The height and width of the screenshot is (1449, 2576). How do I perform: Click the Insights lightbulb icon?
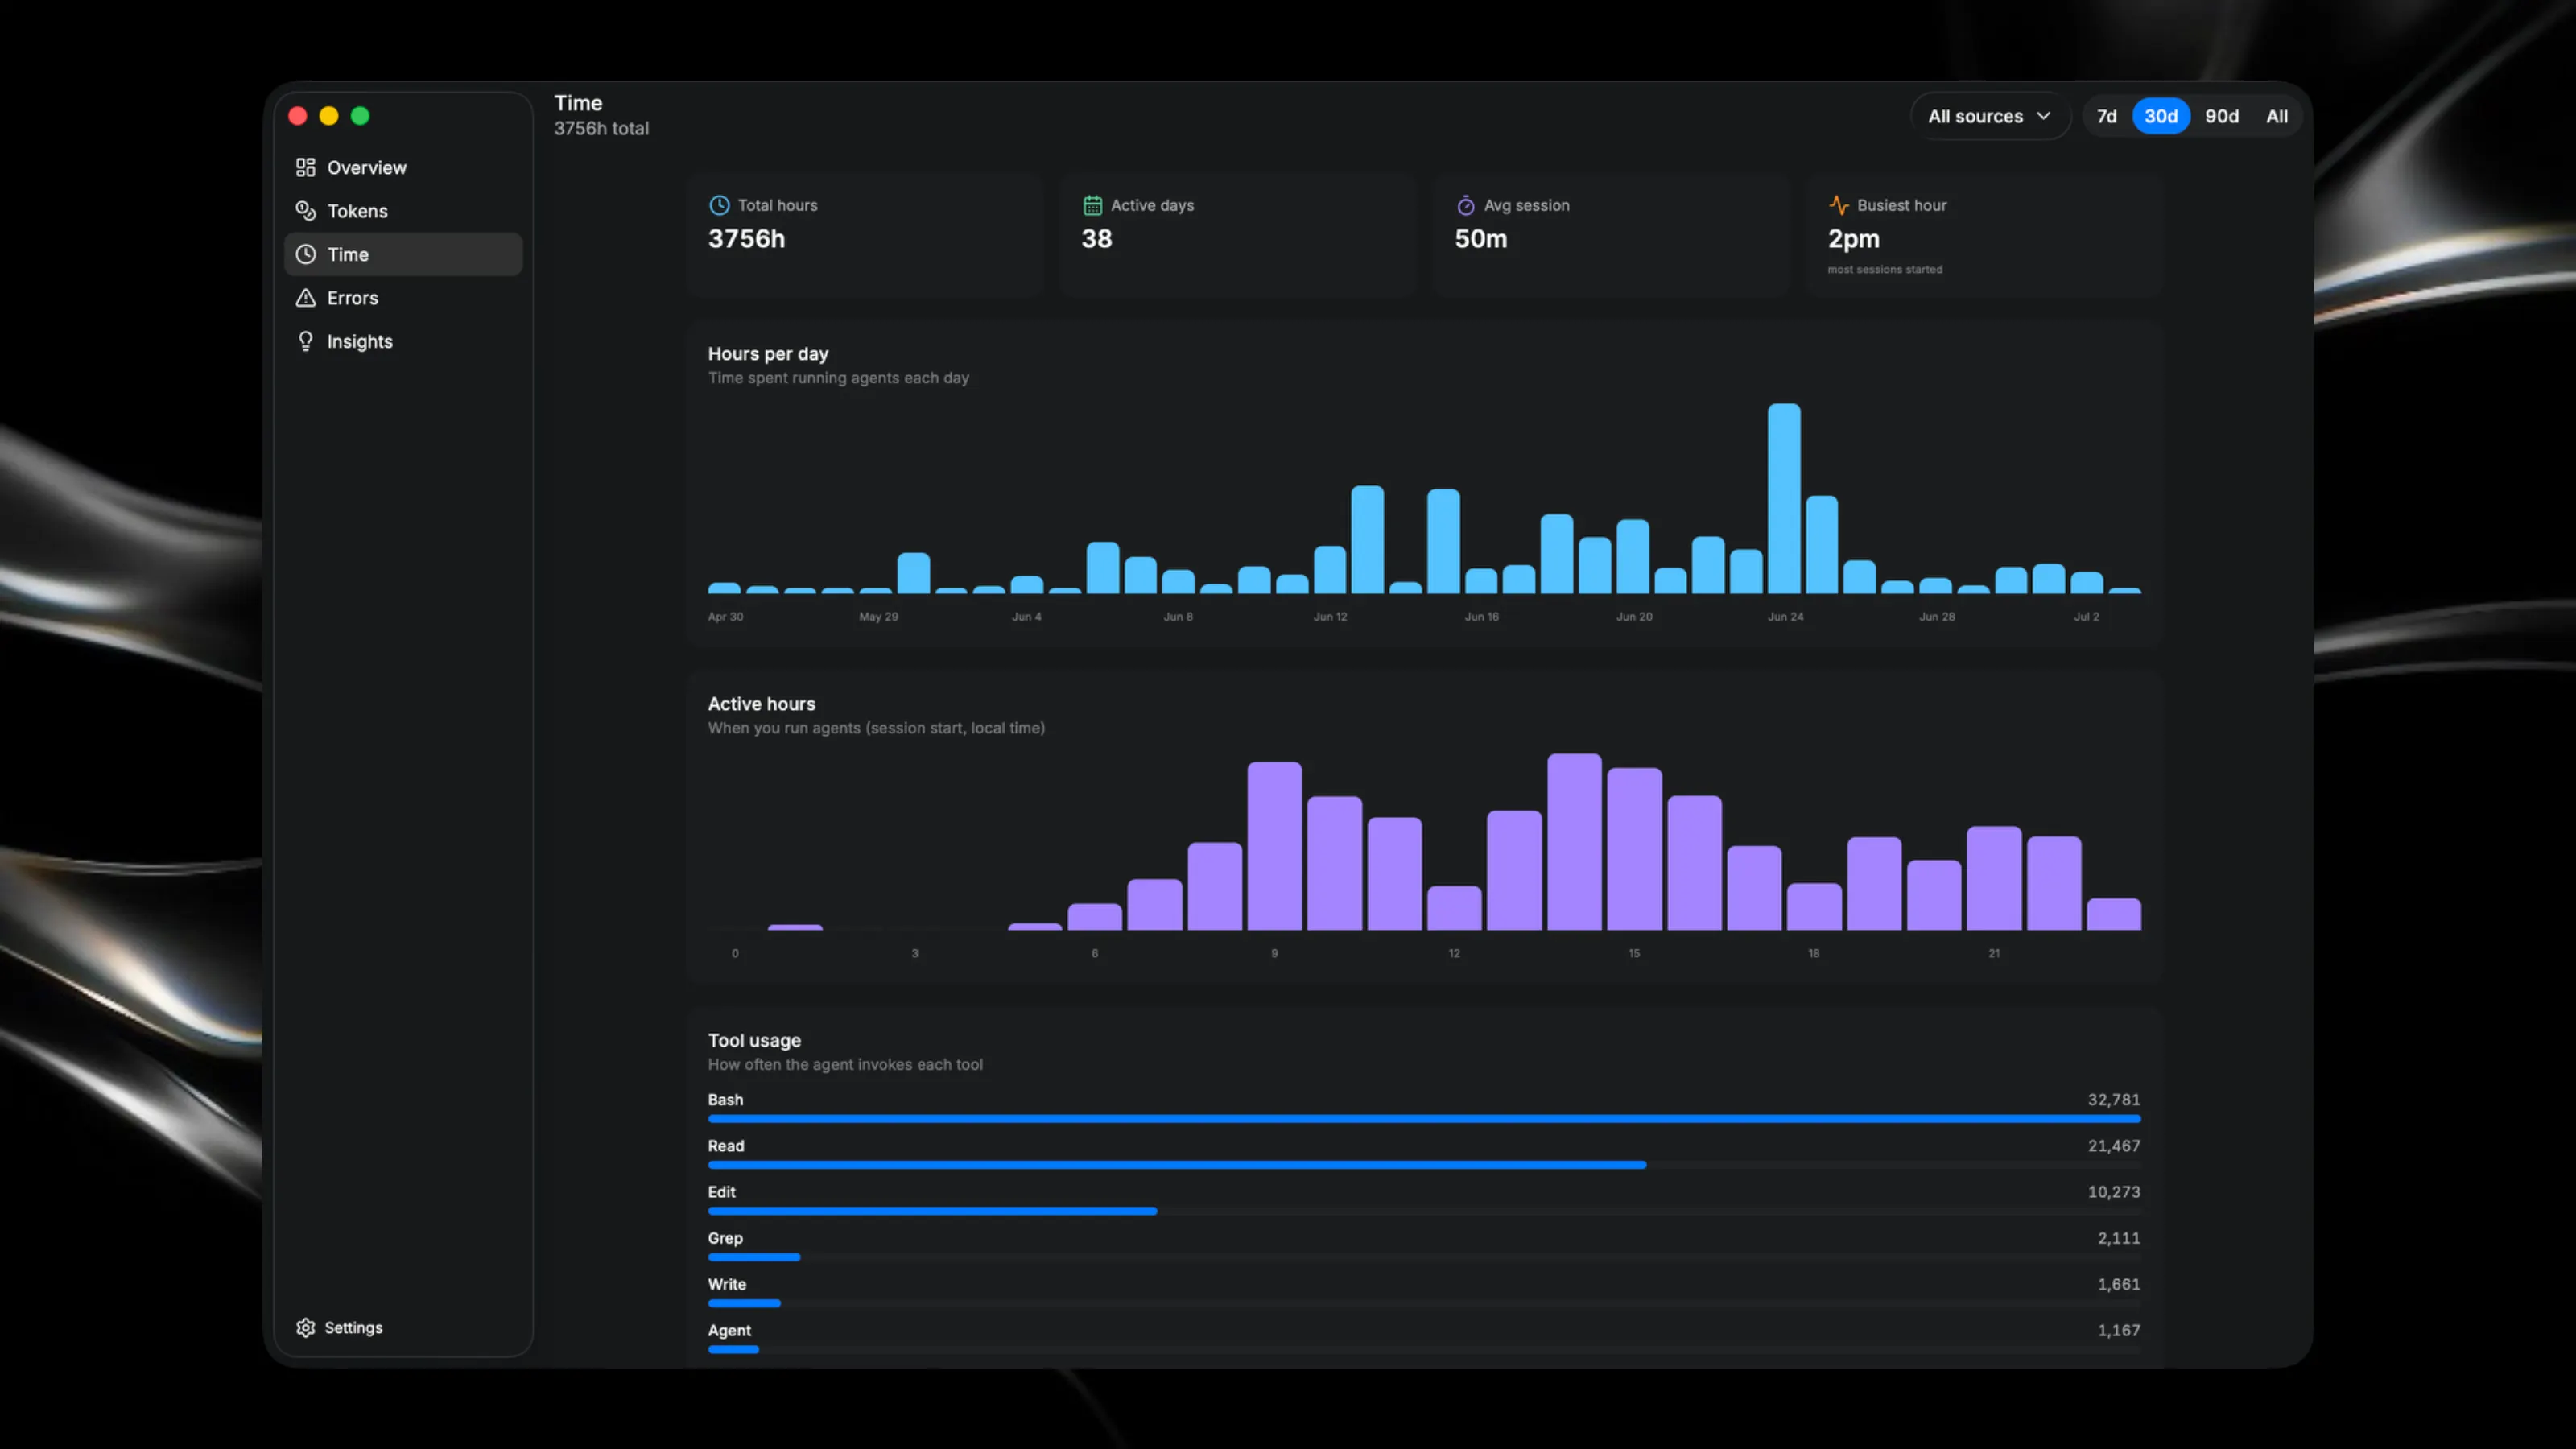305,341
